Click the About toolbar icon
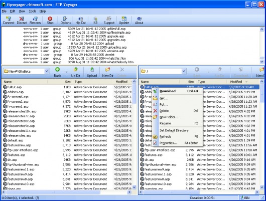The height and width of the screenshot is (201, 266). 139,21
